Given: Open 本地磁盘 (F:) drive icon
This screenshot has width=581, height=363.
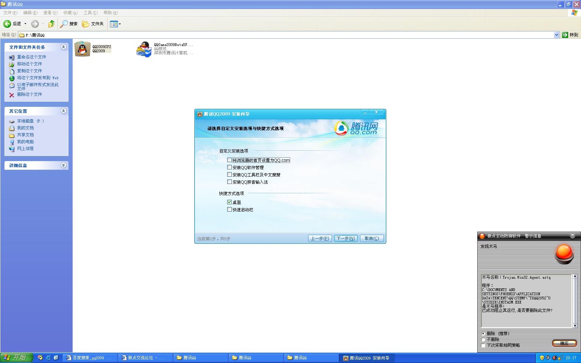Looking at the screenshot, I should [12, 121].
